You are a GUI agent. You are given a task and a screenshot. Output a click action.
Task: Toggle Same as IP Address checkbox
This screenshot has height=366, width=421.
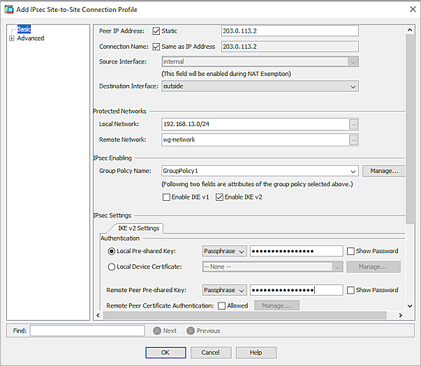click(x=156, y=47)
